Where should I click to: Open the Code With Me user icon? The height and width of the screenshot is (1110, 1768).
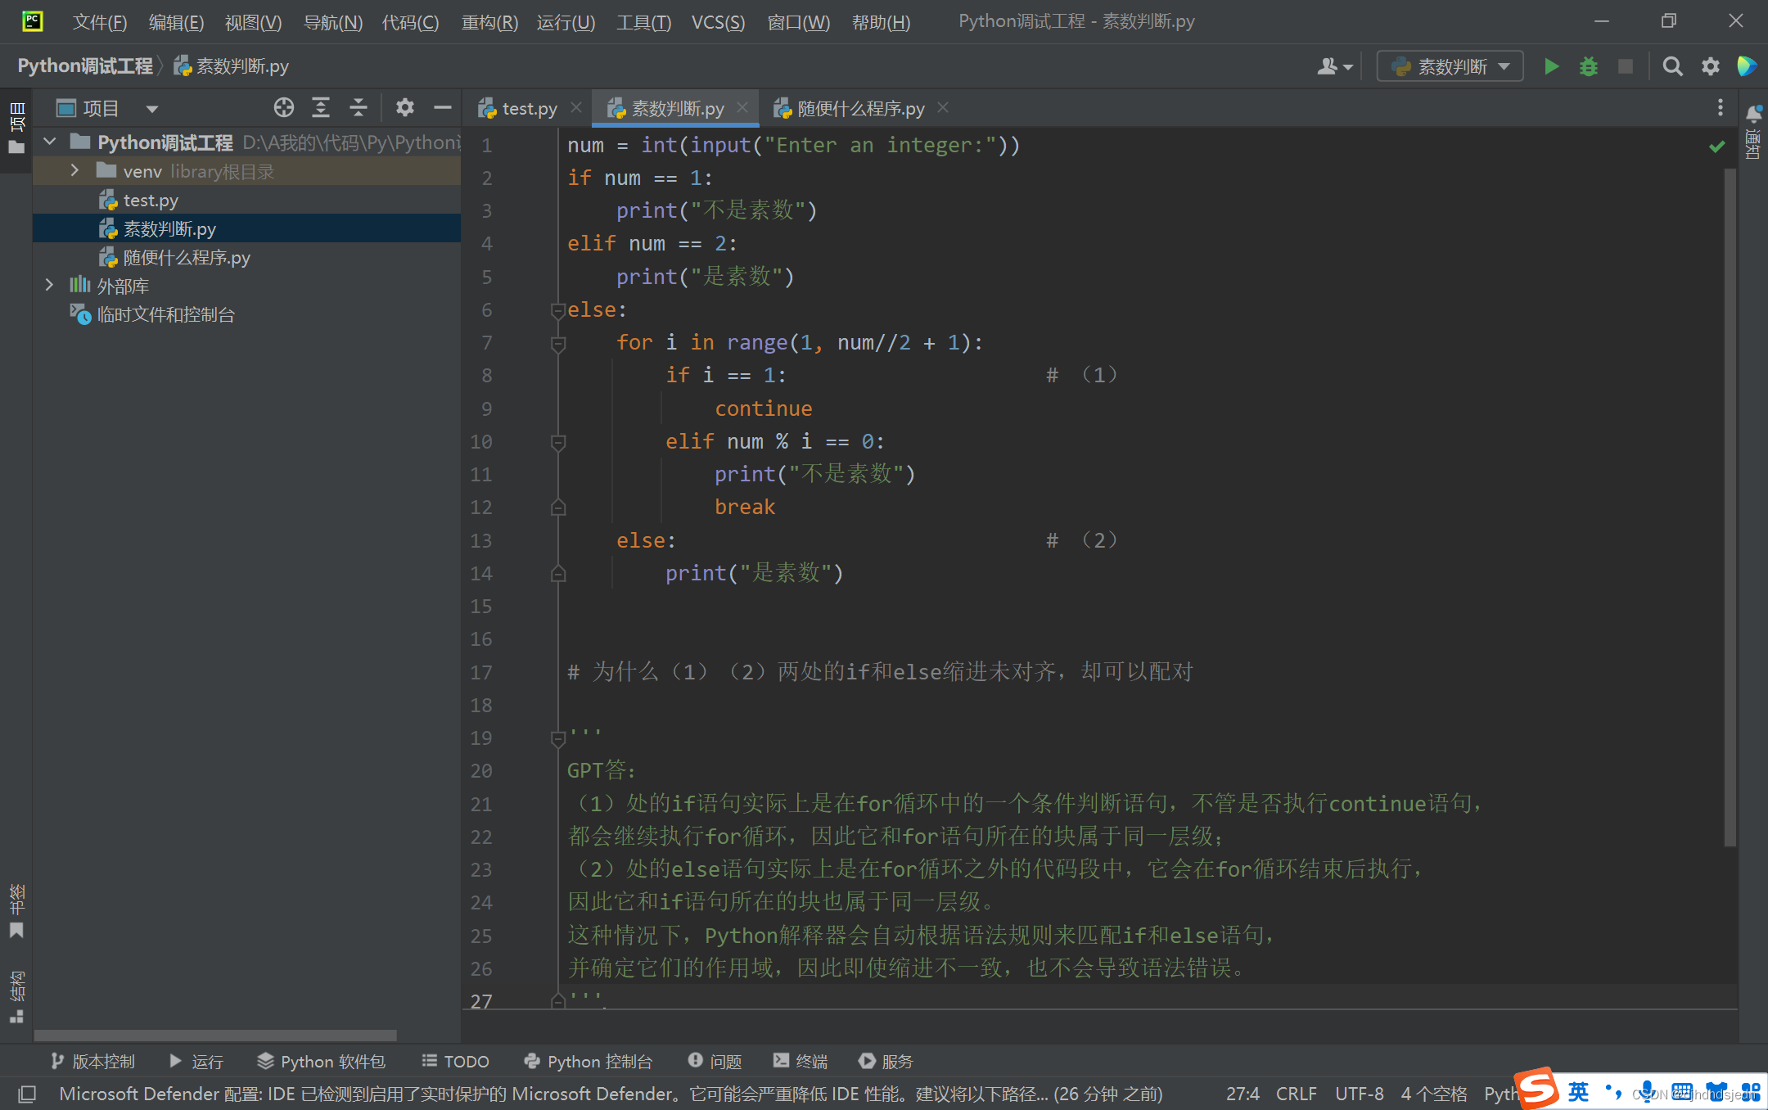click(1334, 66)
